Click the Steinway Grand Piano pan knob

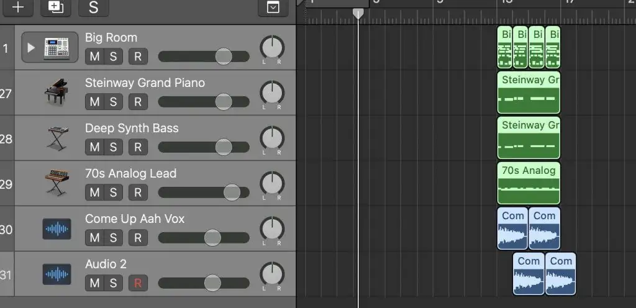(x=272, y=93)
